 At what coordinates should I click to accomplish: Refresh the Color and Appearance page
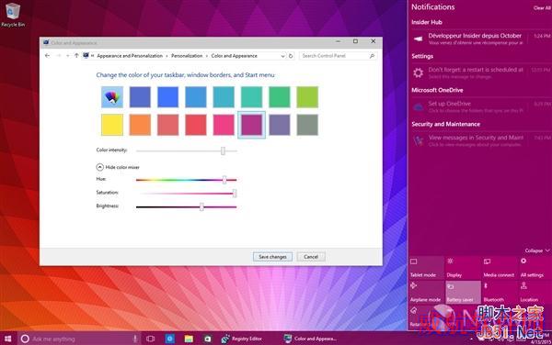click(x=291, y=56)
